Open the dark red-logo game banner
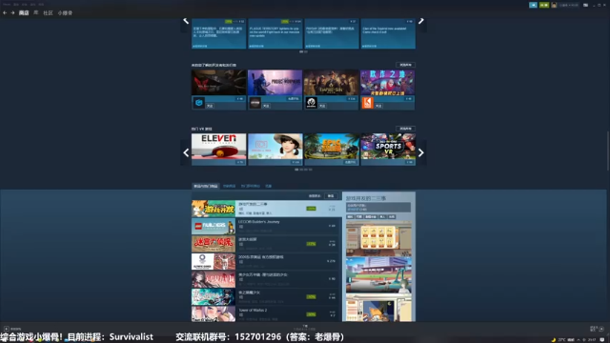The height and width of the screenshot is (343, 610). [218, 83]
